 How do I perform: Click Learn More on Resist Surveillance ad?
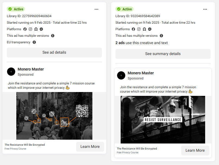pos(195,151)
